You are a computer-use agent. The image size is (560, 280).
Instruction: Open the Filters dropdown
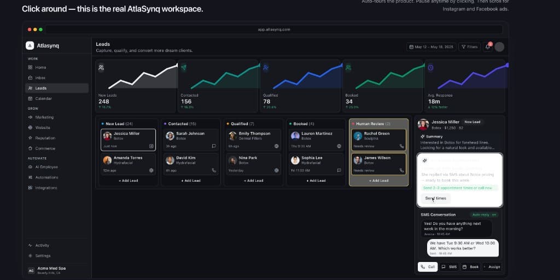point(469,47)
